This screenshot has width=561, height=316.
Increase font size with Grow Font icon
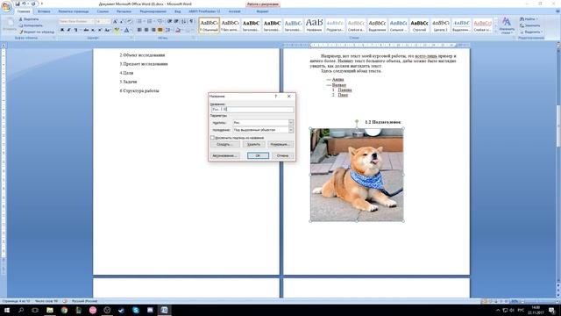coord(115,21)
